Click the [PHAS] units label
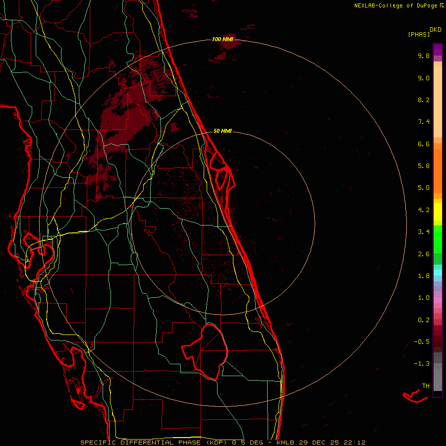 (x=419, y=34)
